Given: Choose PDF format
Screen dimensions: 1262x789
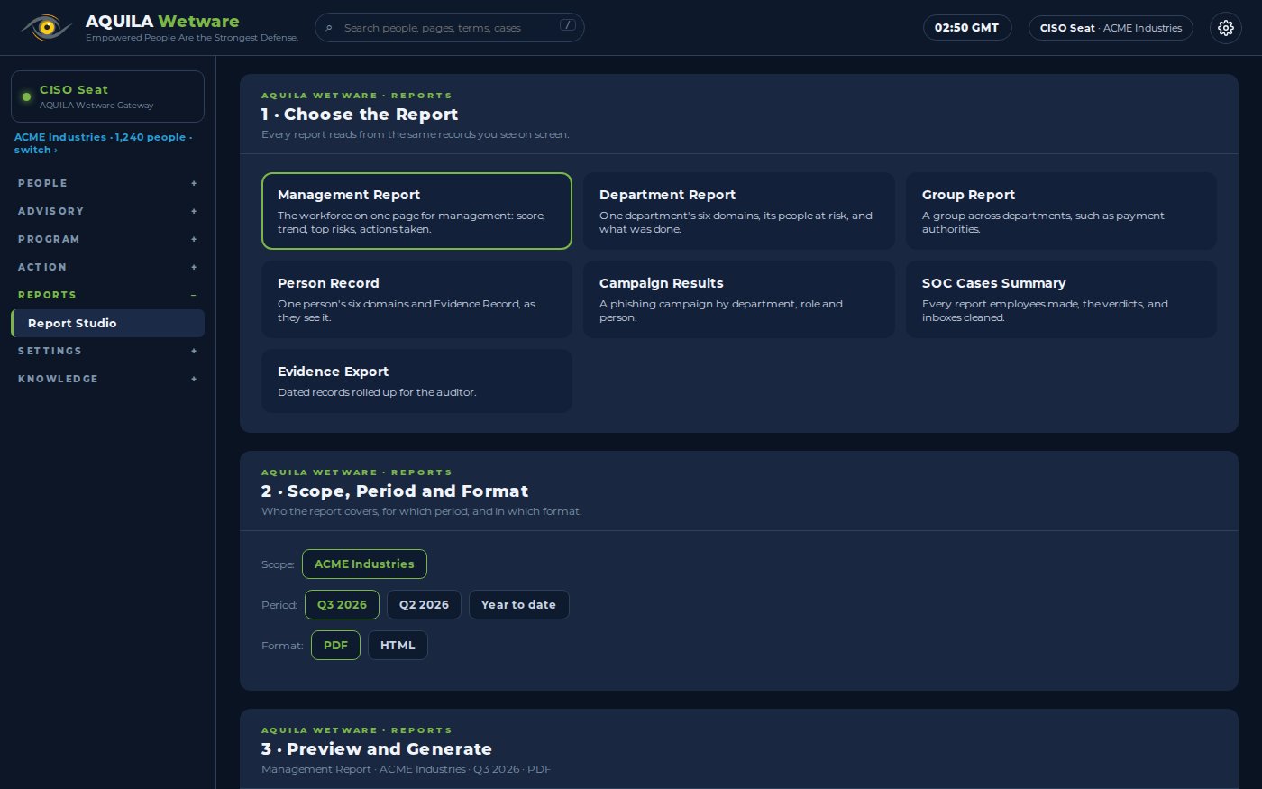Looking at the screenshot, I should pyautogui.click(x=335, y=646).
